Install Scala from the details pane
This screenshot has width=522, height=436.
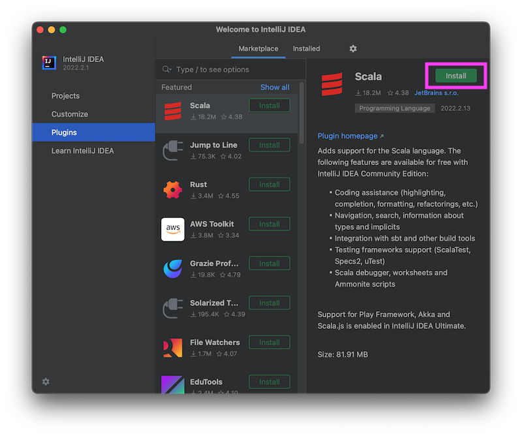(x=455, y=76)
